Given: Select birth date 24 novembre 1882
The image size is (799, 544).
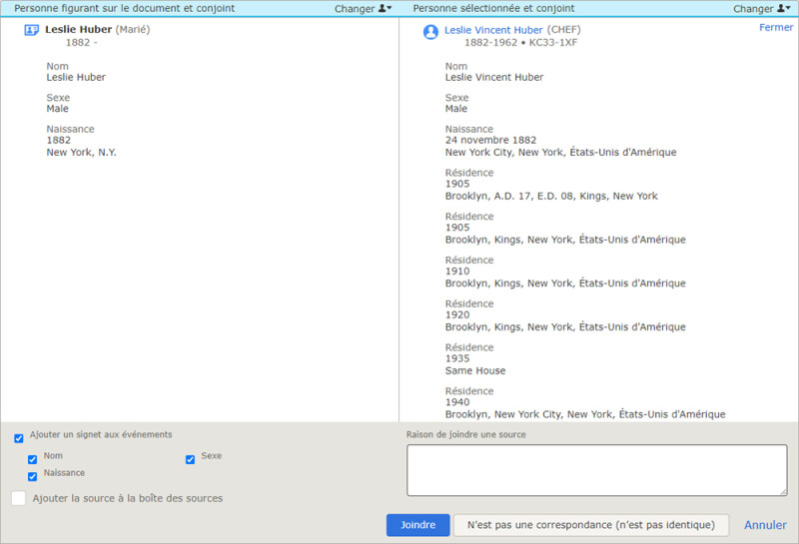Looking at the screenshot, I should [490, 140].
